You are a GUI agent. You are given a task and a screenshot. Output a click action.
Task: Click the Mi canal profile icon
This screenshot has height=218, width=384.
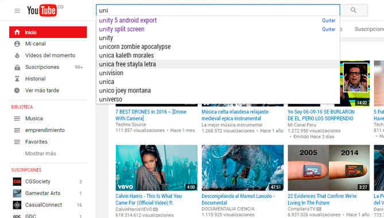tap(17, 44)
